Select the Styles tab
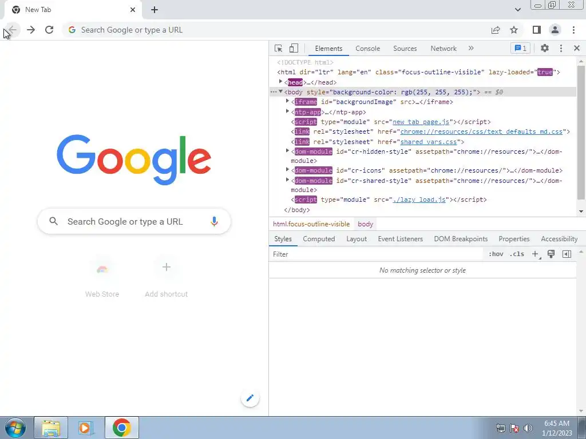The height and width of the screenshot is (439, 586). 283,239
